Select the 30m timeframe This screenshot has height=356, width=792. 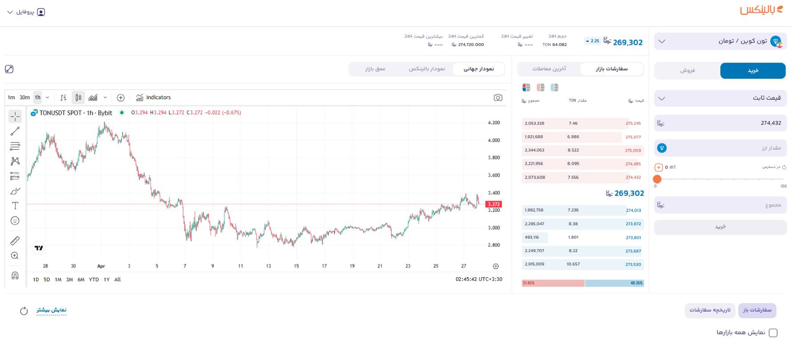pos(25,97)
